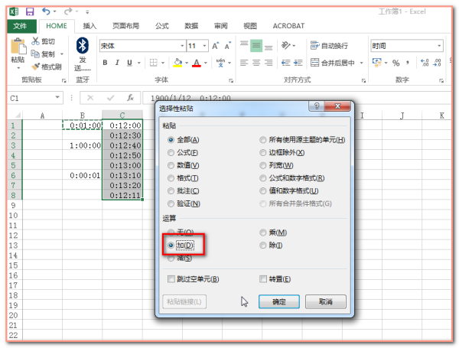Image resolution: width=459 pixels, height=348 pixels.
Task: Select the 乘(M) multiply radio option
Action: (264, 232)
